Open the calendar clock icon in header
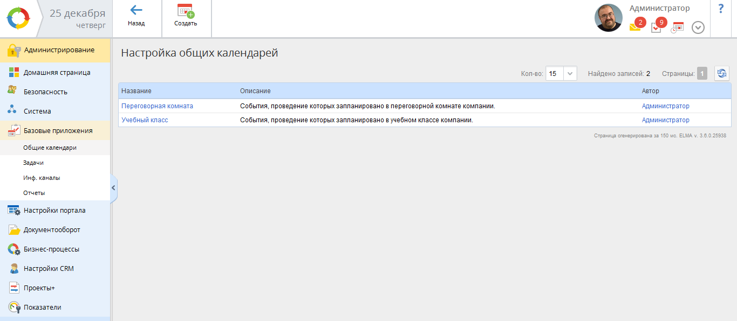Image resolution: width=737 pixels, height=321 pixels. [x=677, y=27]
